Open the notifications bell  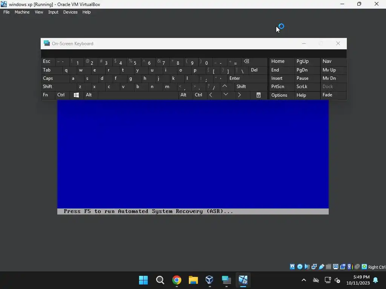pyautogui.click(x=376, y=280)
